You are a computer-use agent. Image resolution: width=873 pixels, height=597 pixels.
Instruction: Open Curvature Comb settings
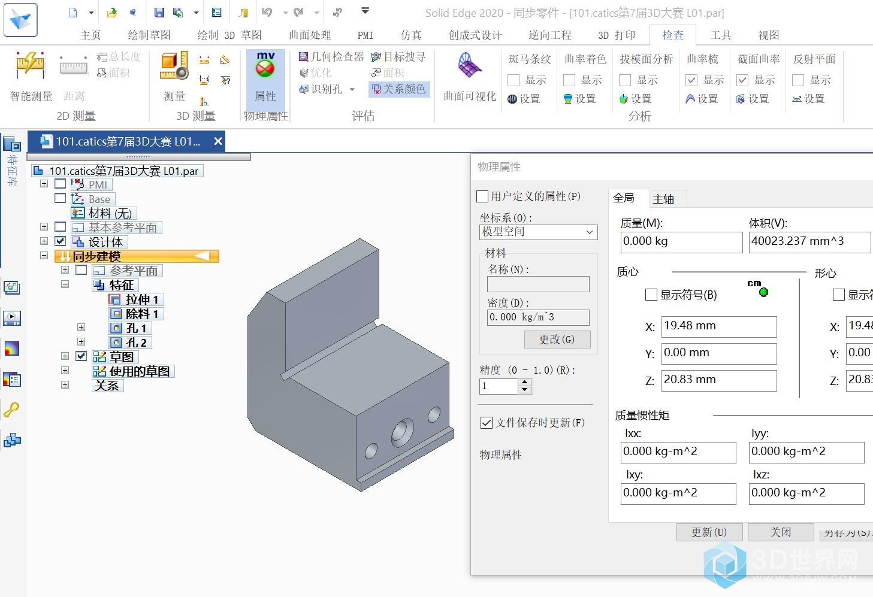click(x=702, y=99)
